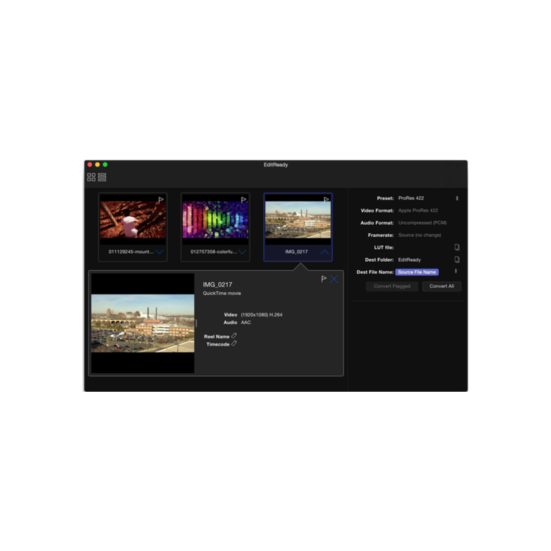
Task: Browse for a LUT file
Action: [457, 248]
